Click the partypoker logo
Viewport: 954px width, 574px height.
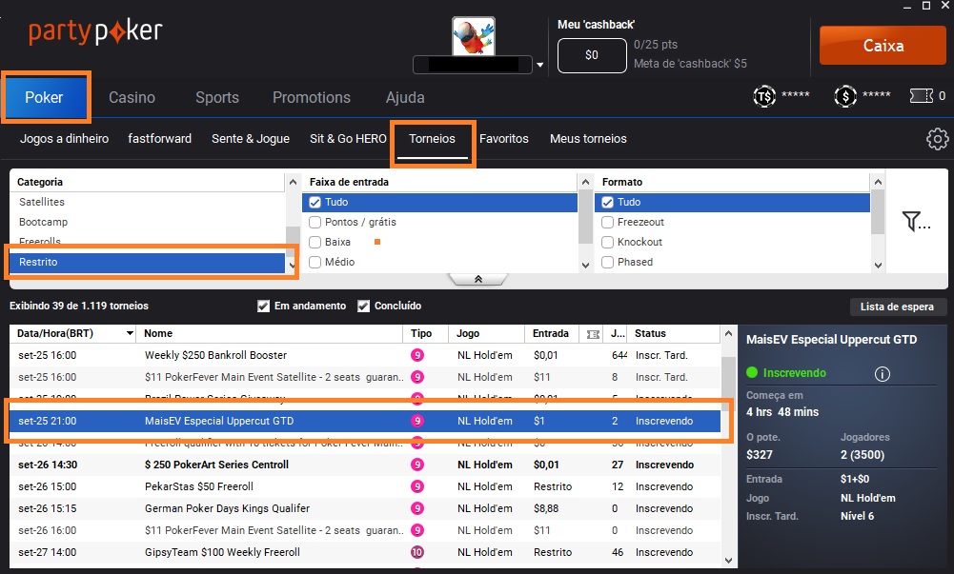coord(95,31)
